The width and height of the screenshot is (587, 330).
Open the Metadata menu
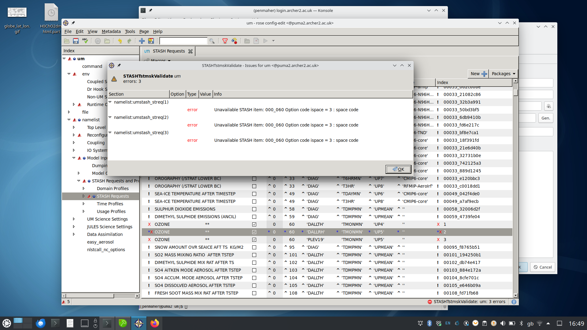111,31
